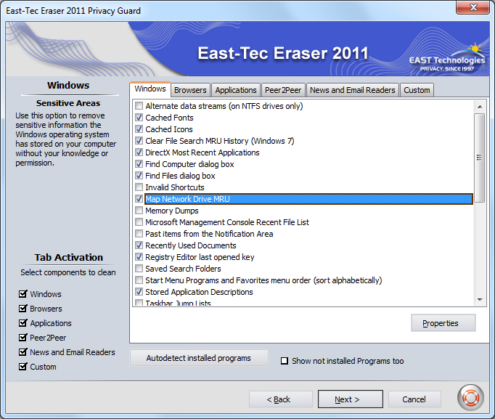
Task: Uncheck Find Computer dialog box
Action: click(x=139, y=164)
